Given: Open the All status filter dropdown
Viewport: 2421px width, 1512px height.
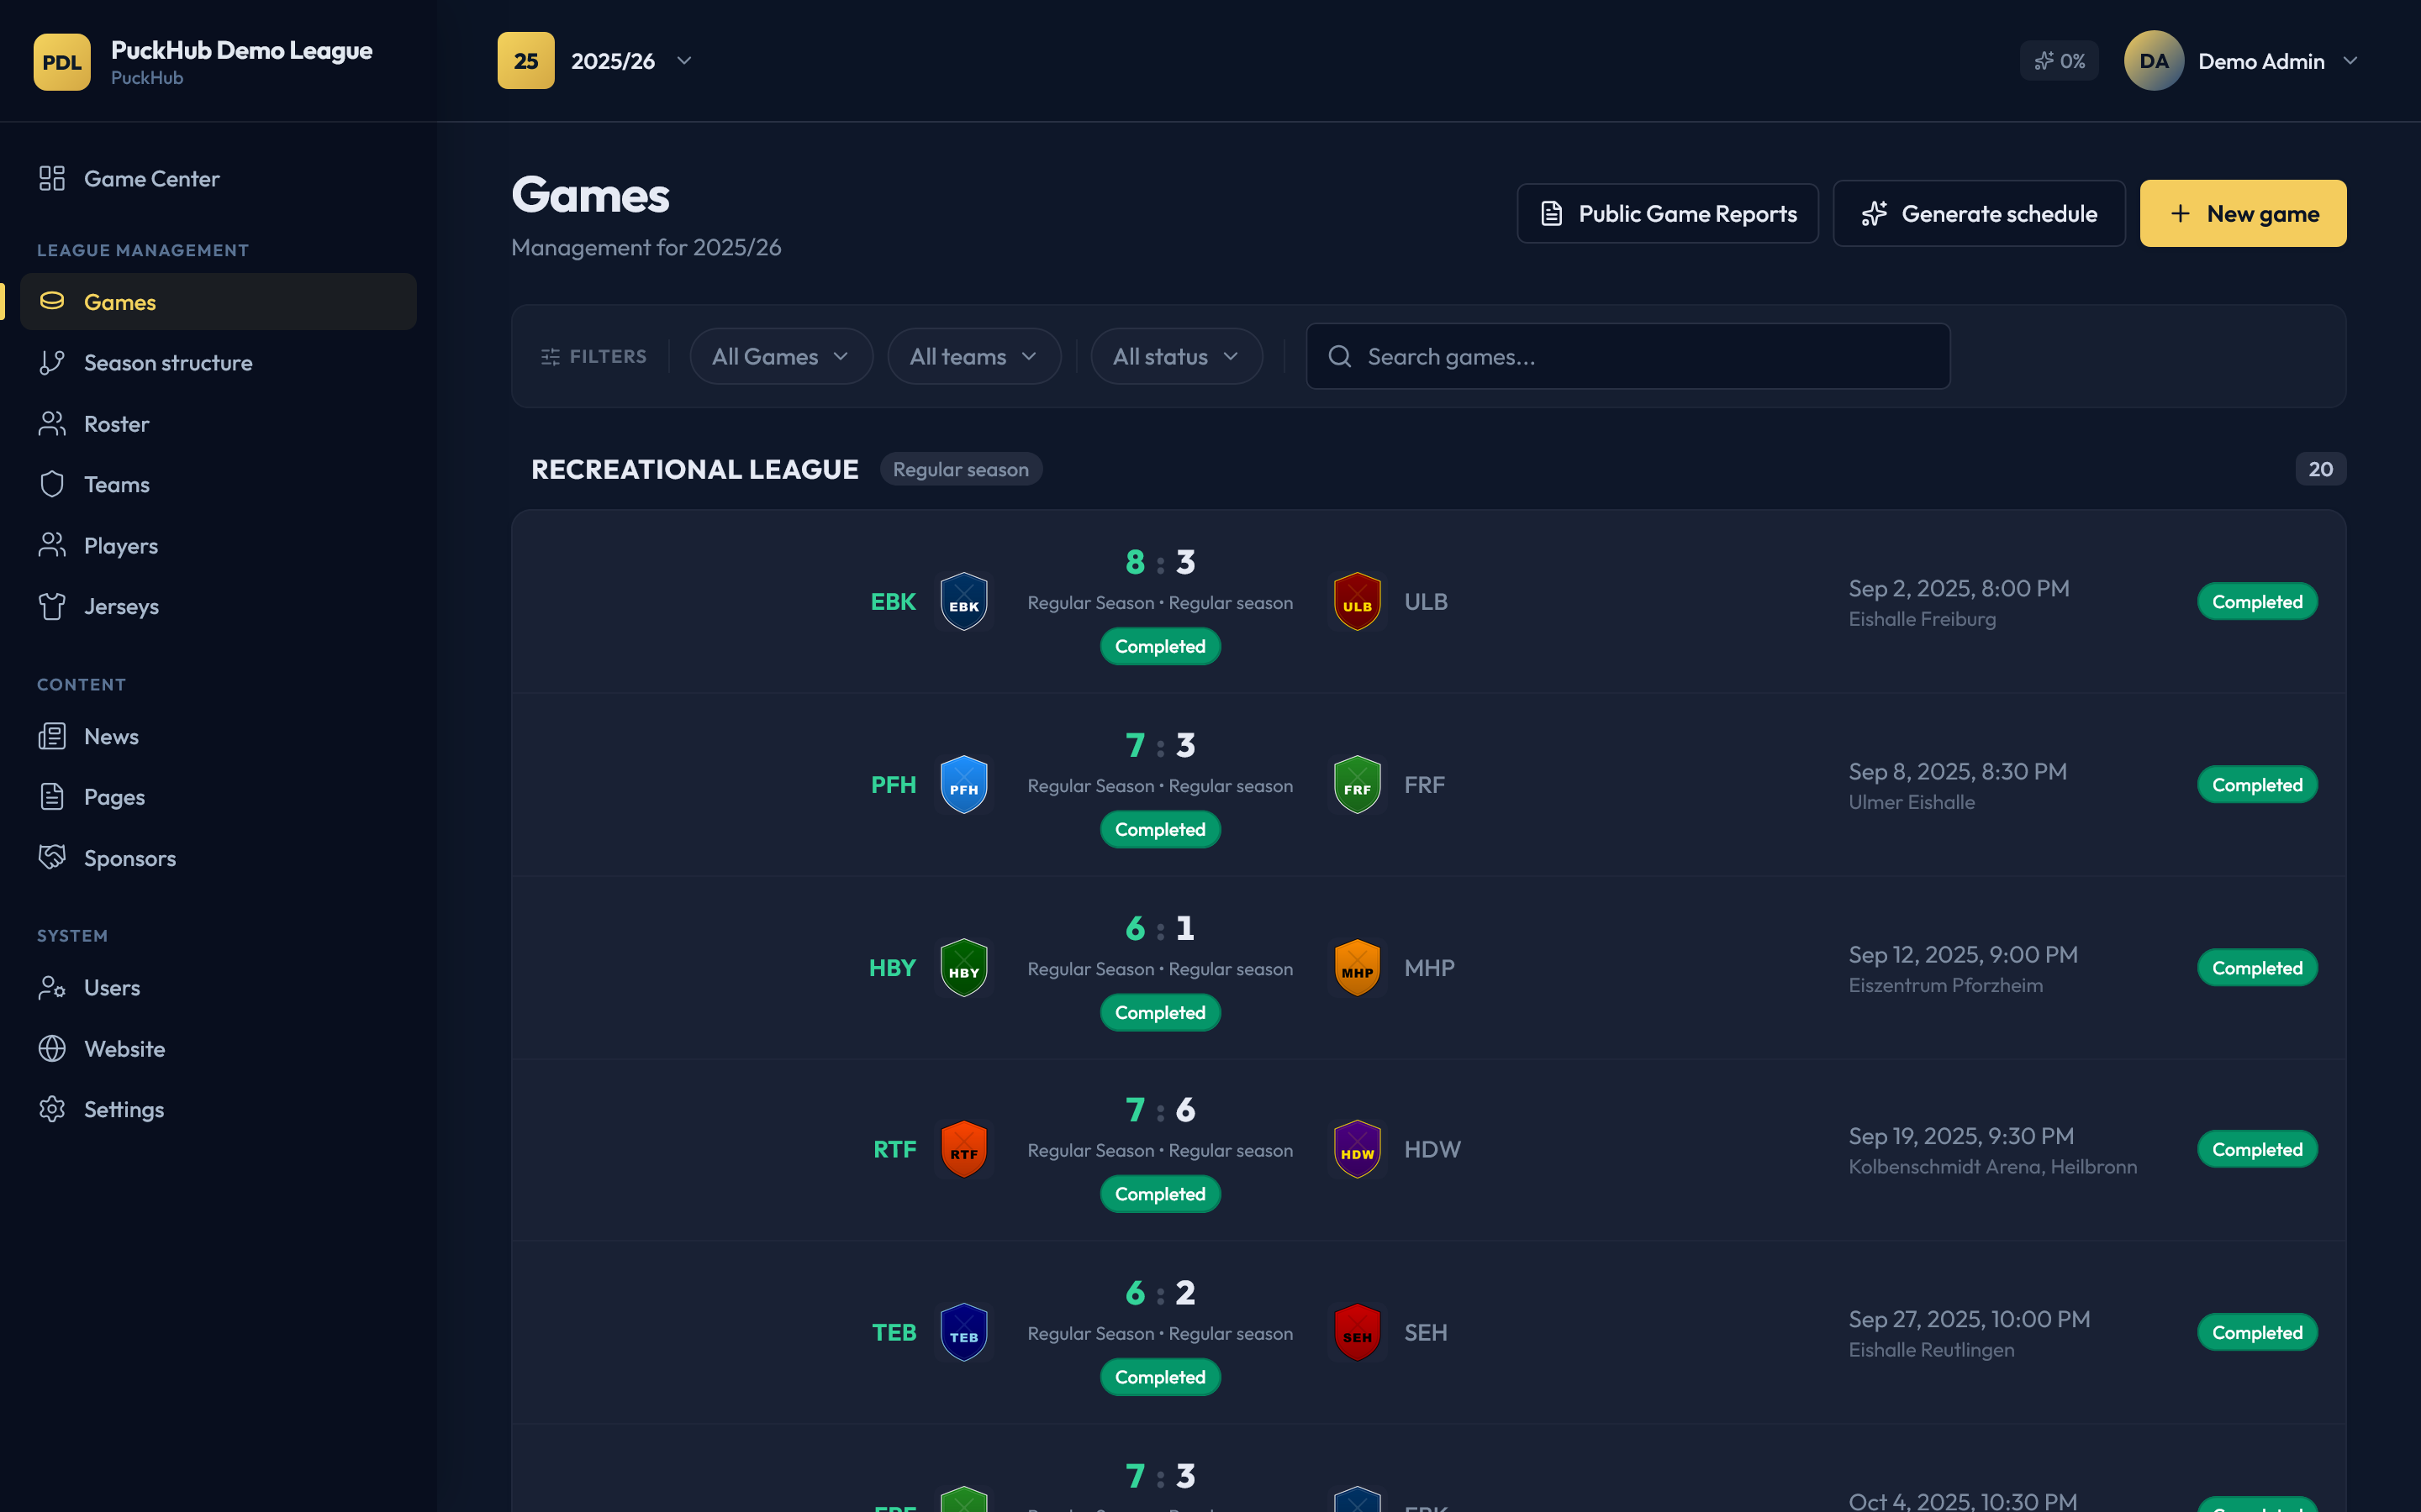Looking at the screenshot, I should [x=1177, y=356].
